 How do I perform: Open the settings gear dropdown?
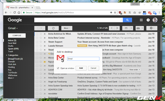(x=152, y=28)
